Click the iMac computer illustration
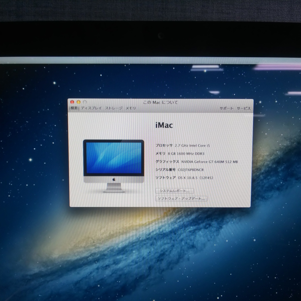Viewport: 301px width, 301px height. click(x=113, y=166)
